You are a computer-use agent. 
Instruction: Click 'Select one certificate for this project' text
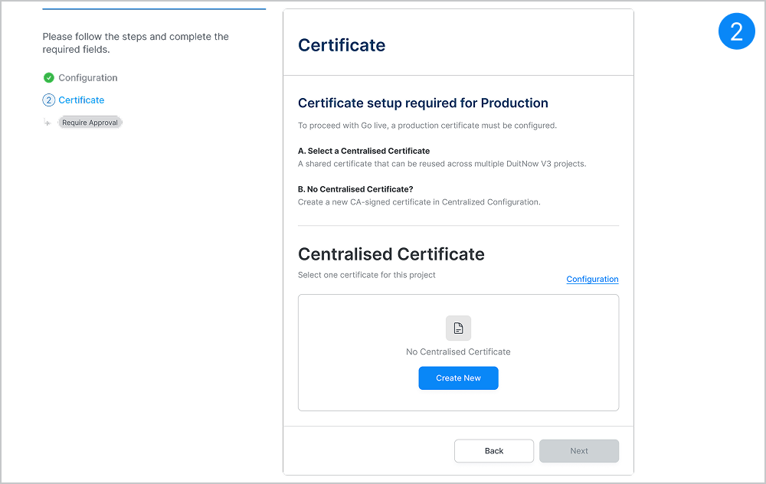(366, 275)
